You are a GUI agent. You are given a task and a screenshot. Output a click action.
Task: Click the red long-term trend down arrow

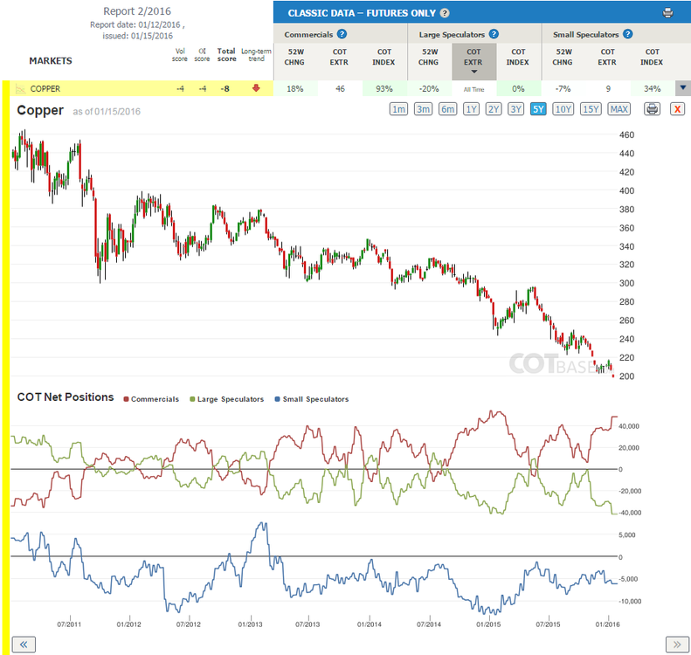coord(256,88)
